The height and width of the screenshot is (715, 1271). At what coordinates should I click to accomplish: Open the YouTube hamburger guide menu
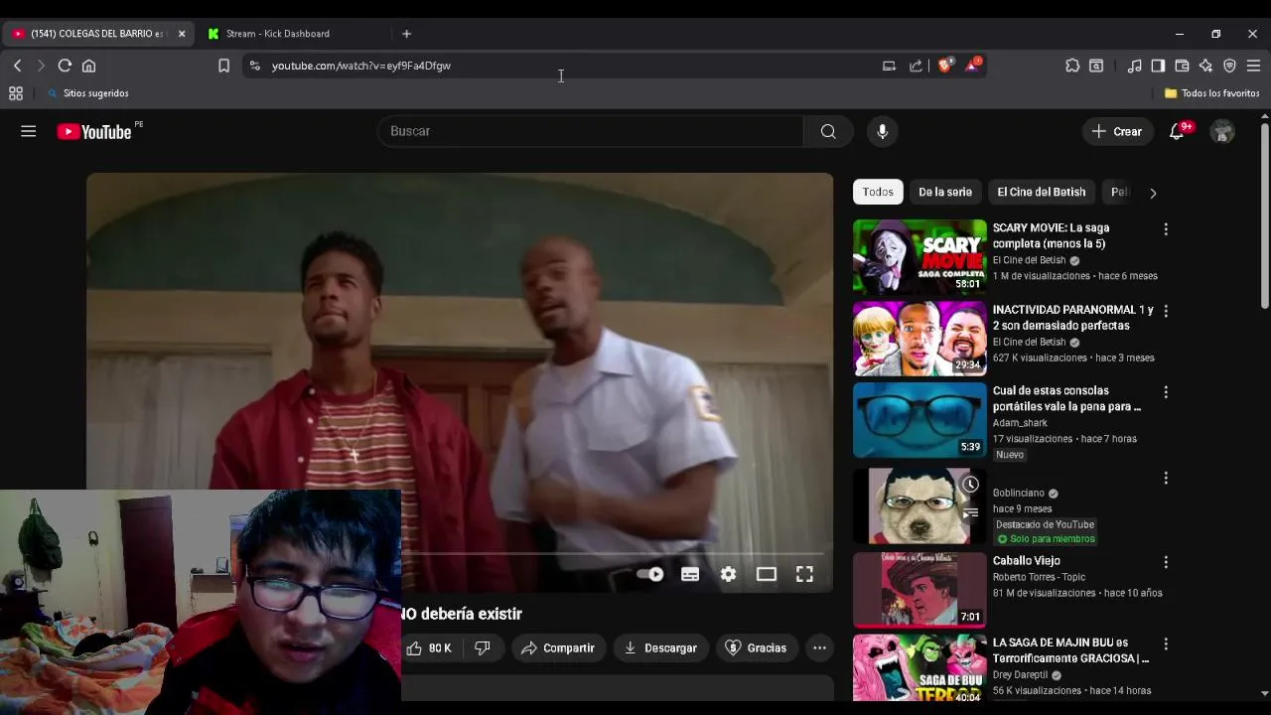(x=28, y=131)
